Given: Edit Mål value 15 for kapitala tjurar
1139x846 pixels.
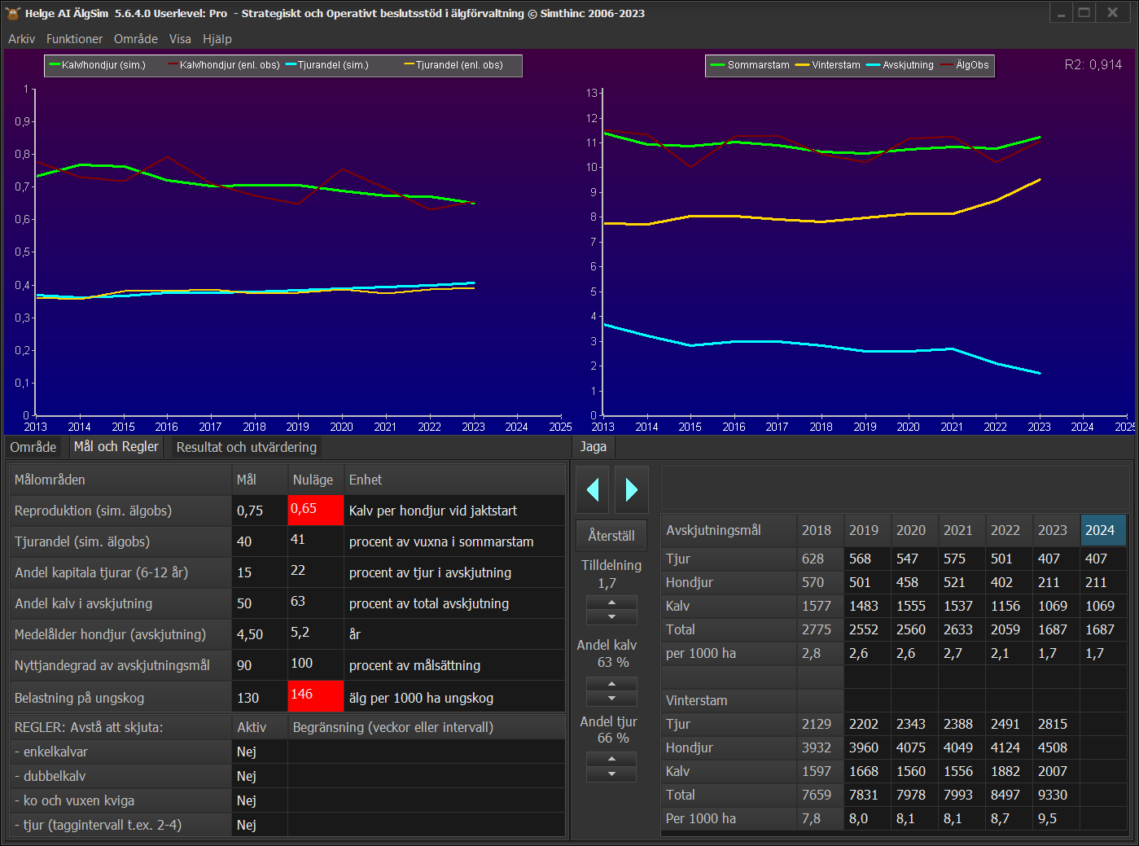Looking at the screenshot, I should pos(260,572).
